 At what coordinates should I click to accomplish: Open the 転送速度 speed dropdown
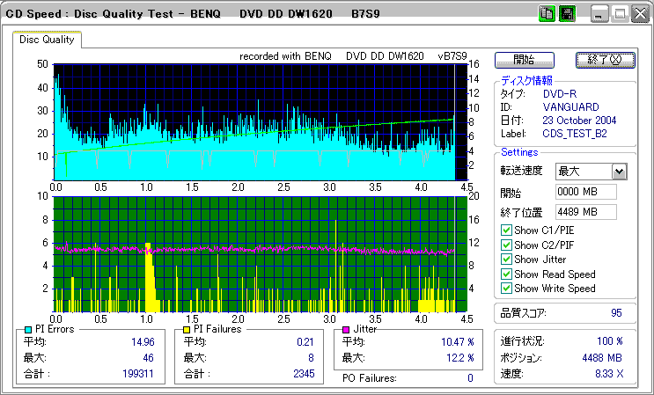point(619,172)
